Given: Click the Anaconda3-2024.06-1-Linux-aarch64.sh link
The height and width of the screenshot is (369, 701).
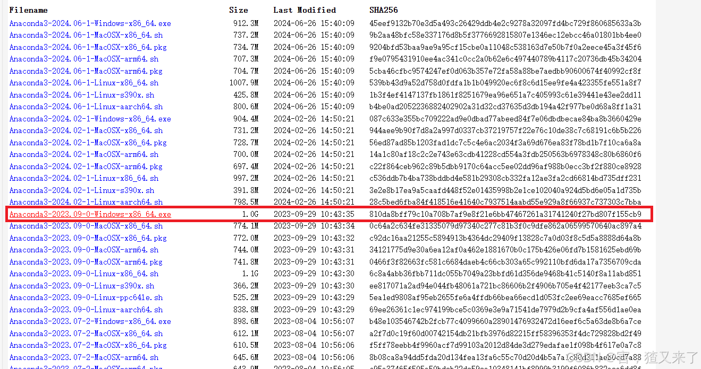Looking at the screenshot, I should click(86, 107).
